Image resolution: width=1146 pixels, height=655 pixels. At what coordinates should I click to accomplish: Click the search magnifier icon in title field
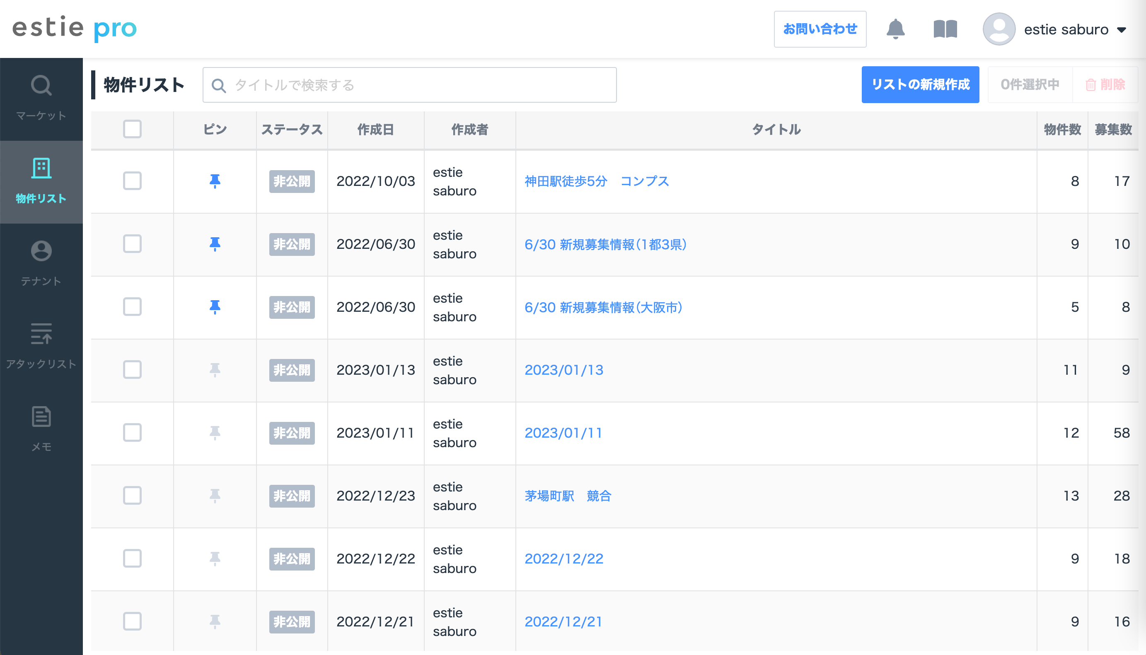[219, 85]
